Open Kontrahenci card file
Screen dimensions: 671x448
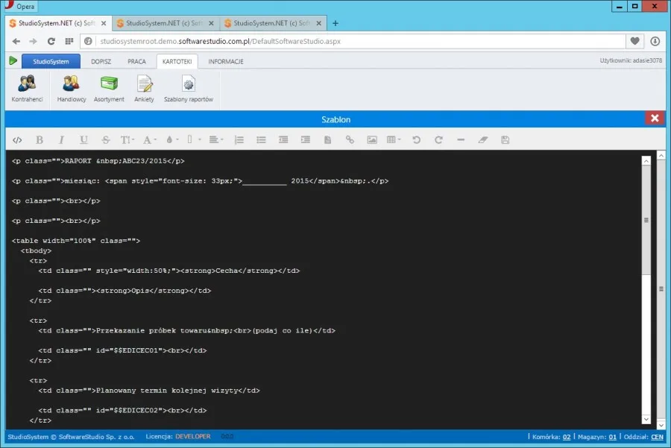[27, 89]
